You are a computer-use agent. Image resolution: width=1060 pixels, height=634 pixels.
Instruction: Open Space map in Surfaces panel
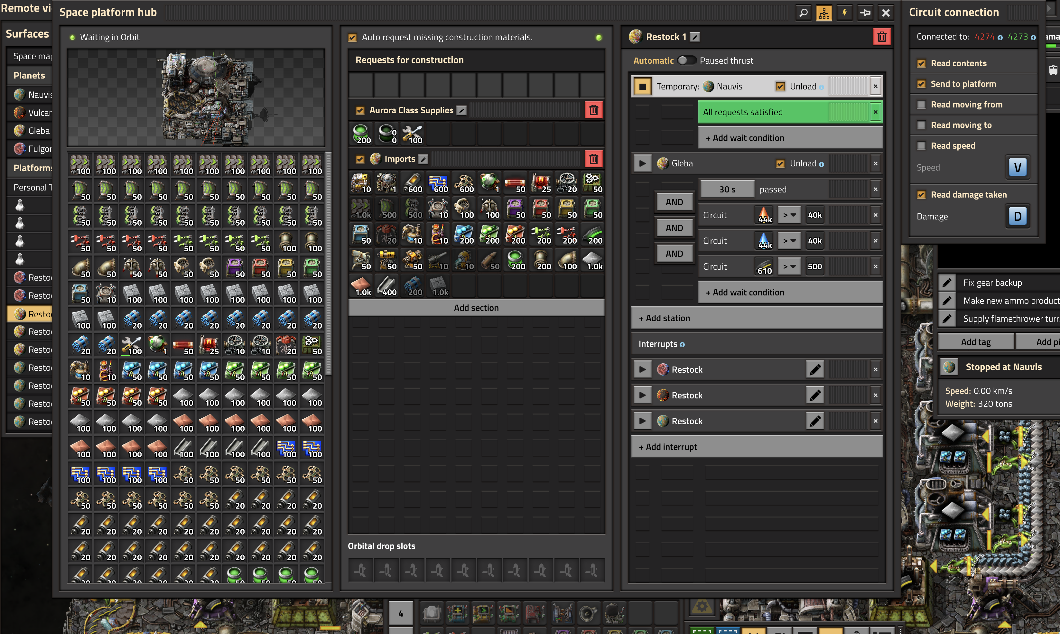30,56
